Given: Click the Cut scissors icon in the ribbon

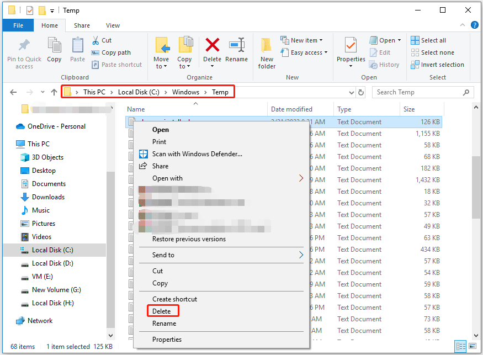Looking at the screenshot, I should tap(95, 40).
